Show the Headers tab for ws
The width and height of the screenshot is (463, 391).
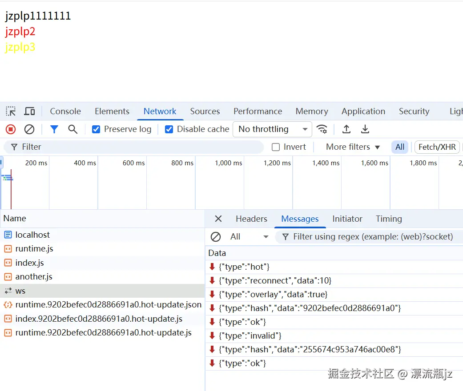(x=251, y=219)
